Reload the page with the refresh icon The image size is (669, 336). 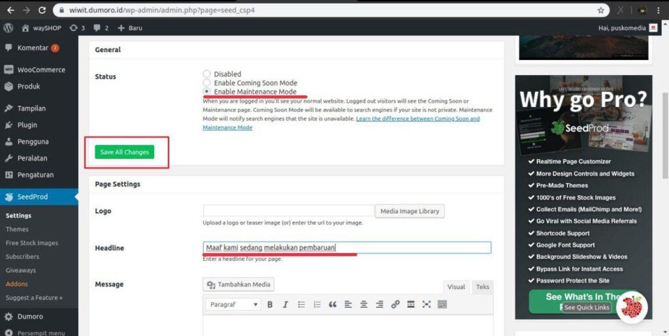(42, 10)
